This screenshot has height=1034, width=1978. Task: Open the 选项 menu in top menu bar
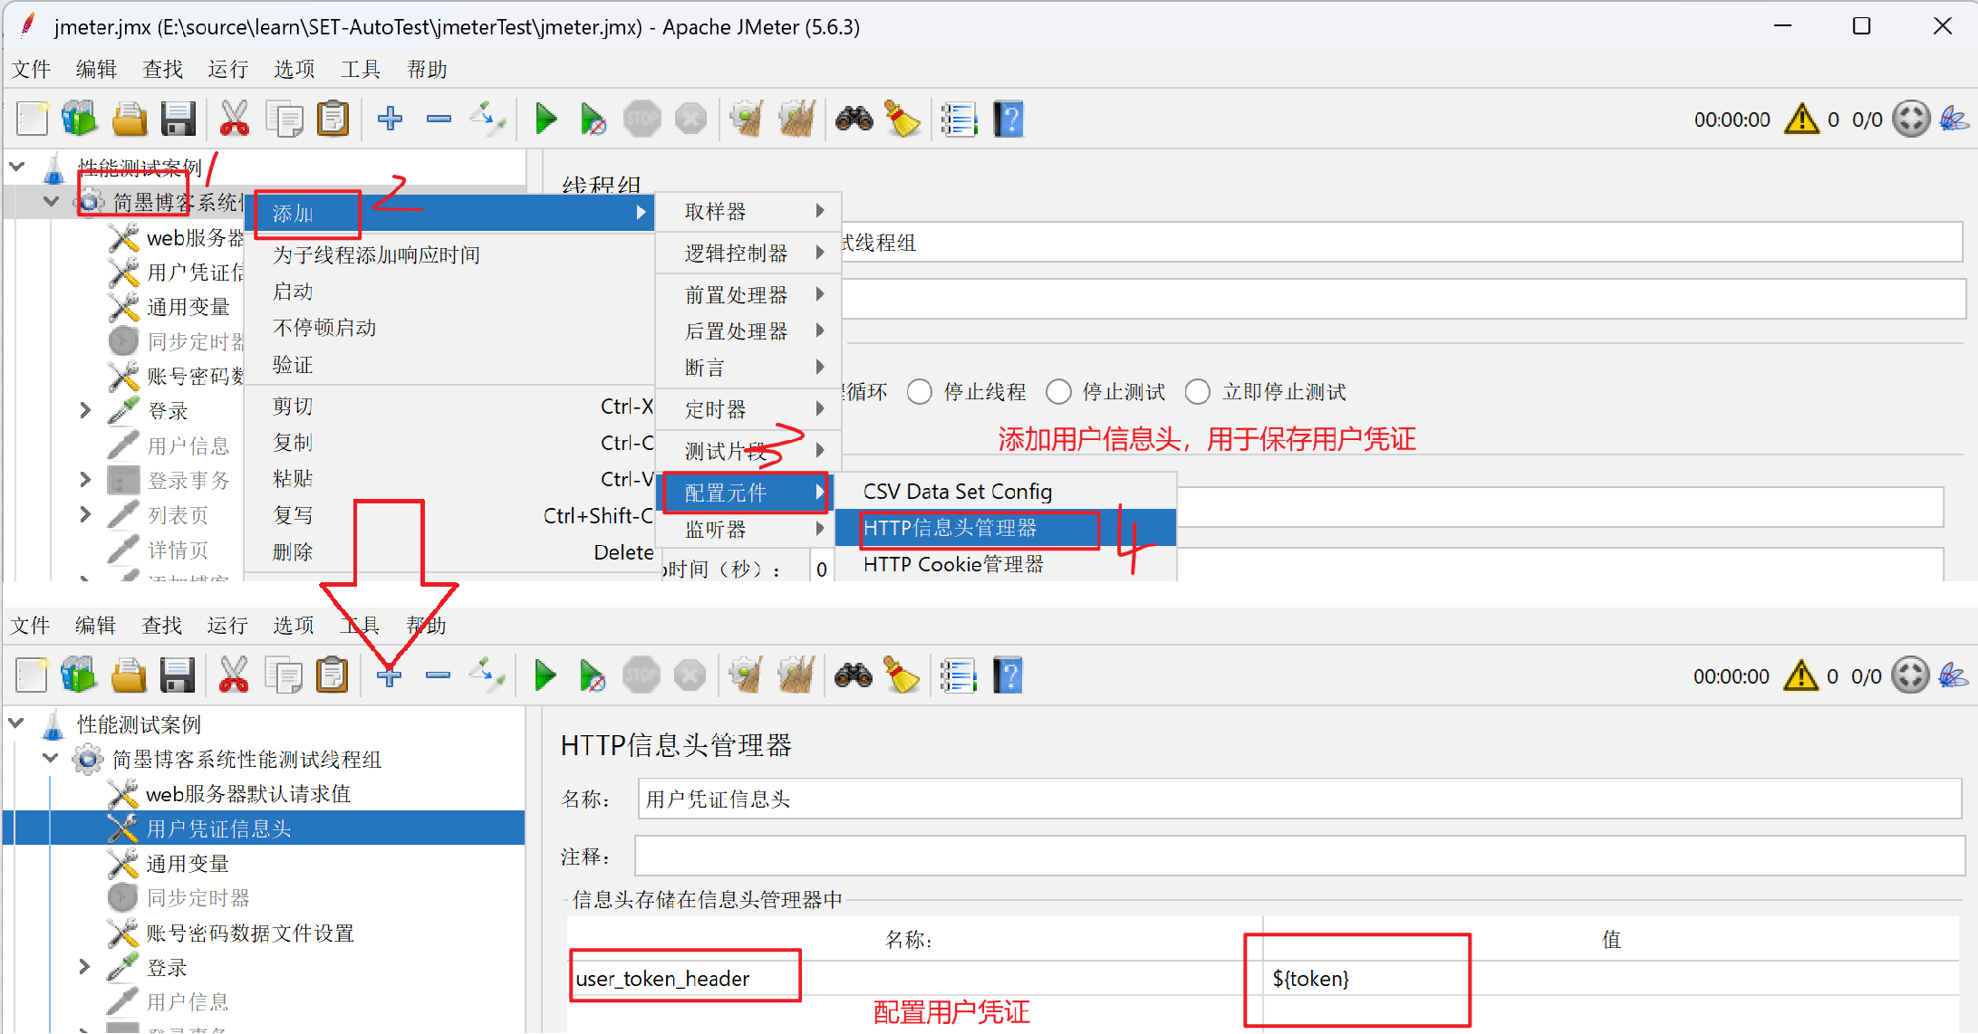point(294,70)
